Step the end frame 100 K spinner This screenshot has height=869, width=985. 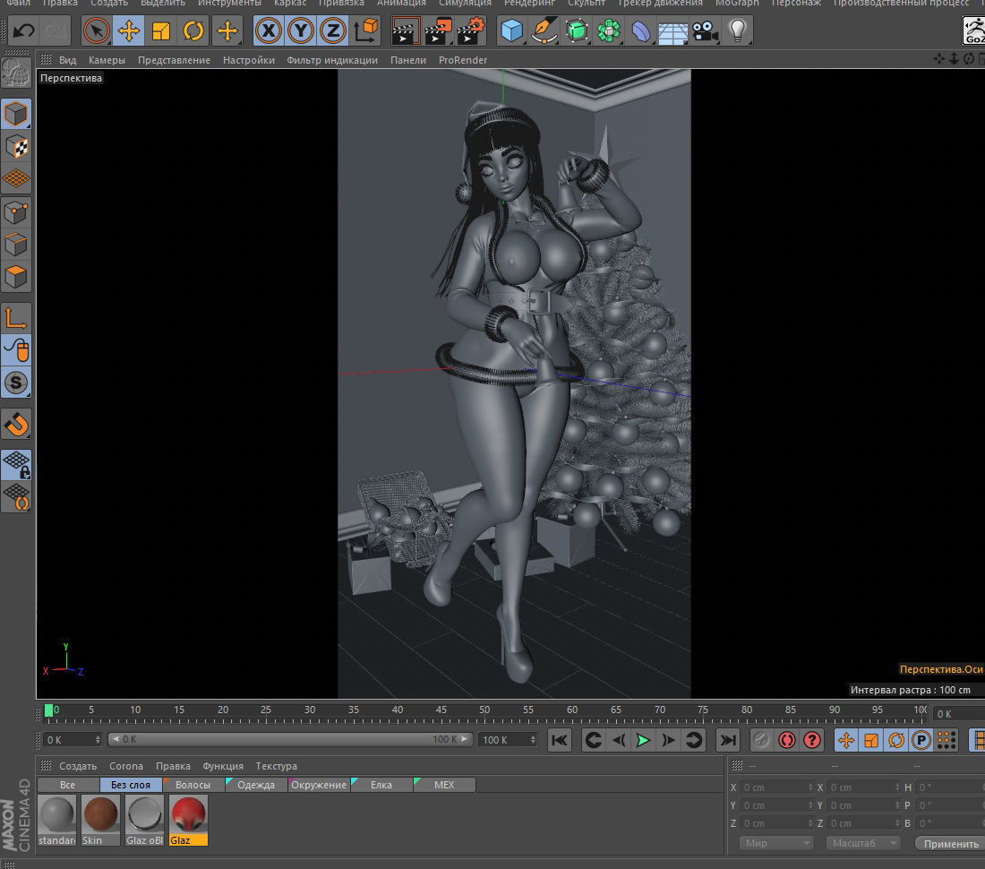pos(533,740)
